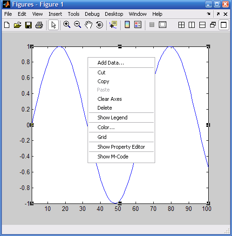232x236 pixels.
Task: Tile figures with the grid layout icon
Action: pos(181,25)
